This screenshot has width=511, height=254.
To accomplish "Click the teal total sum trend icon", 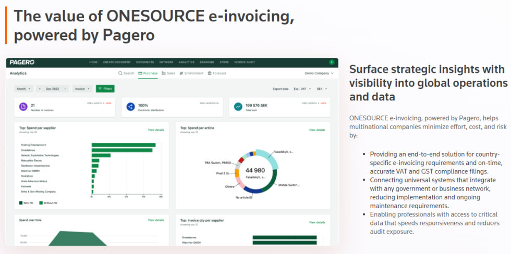I will 238,107.
